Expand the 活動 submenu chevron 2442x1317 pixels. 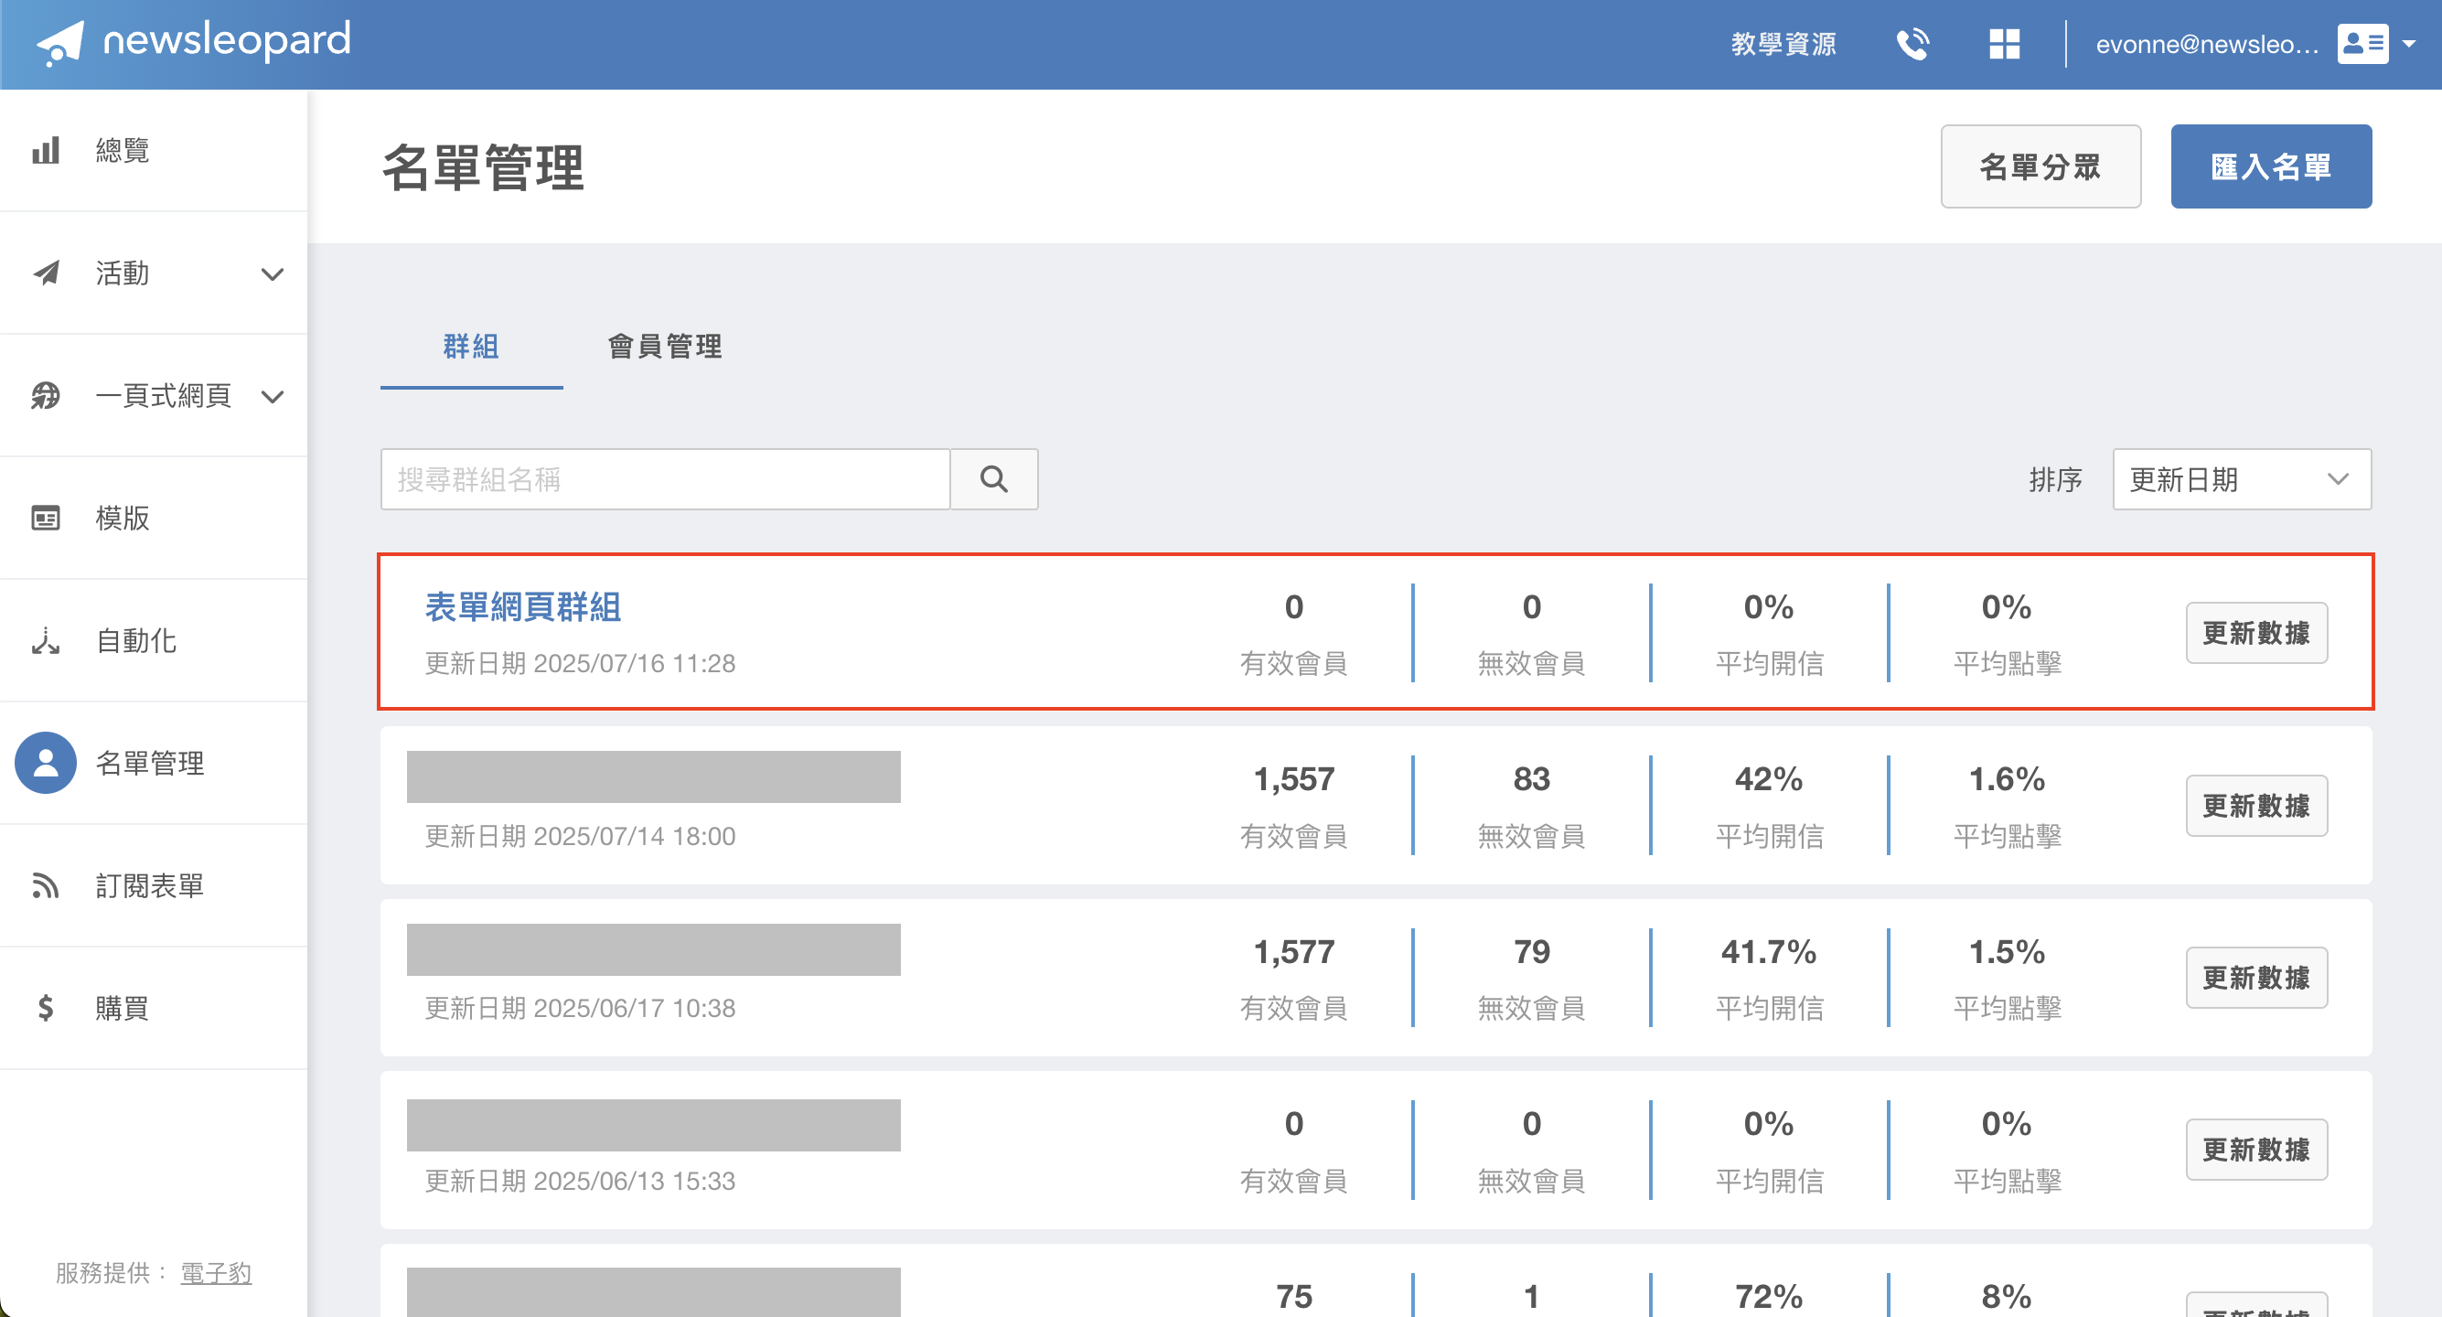coord(272,274)
